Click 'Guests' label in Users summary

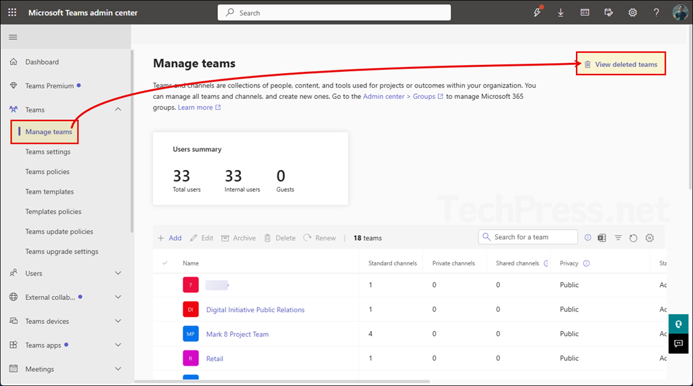coord(285,189)
